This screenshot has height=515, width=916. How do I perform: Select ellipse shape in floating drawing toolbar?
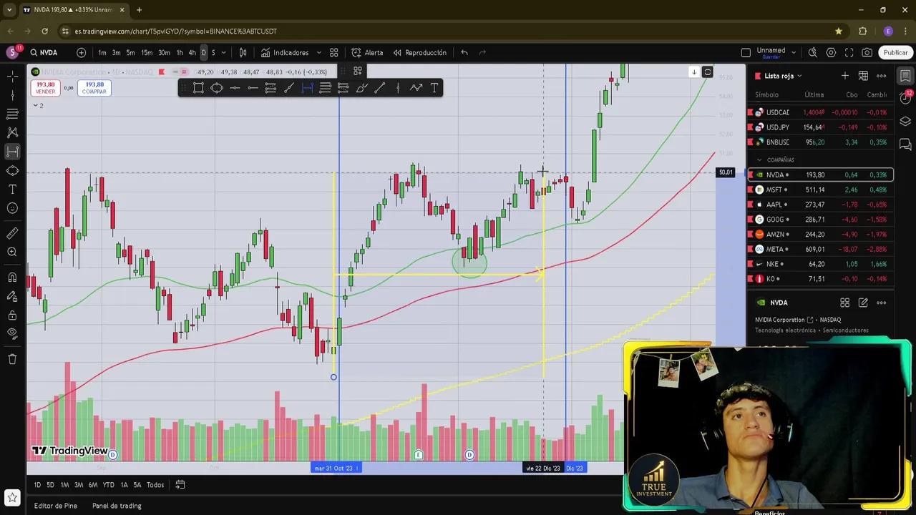(216, 88)
